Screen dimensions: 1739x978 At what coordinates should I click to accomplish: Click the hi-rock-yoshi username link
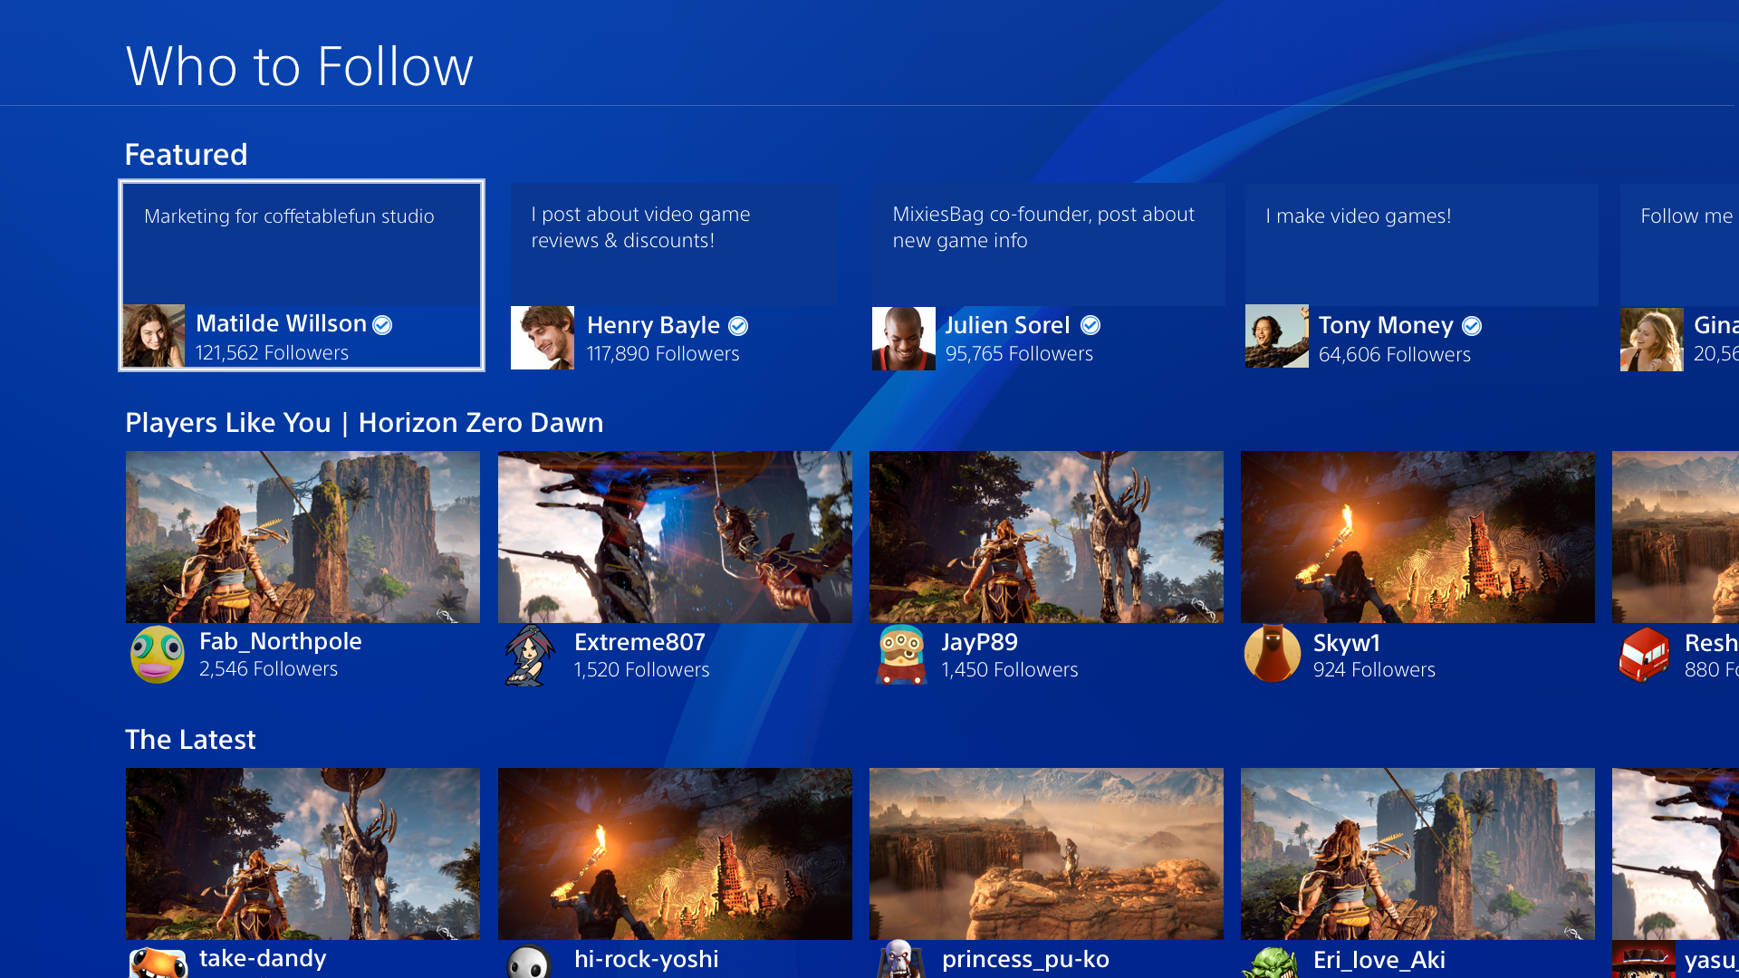tap(646, 959)
